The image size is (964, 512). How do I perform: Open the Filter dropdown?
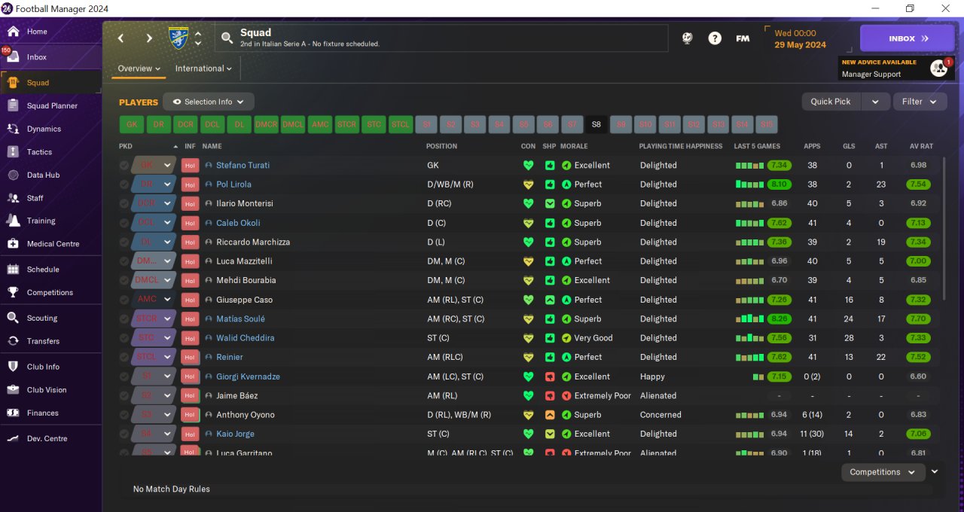920,102
